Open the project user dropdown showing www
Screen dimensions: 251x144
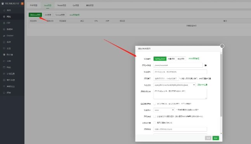click(164, 110)
